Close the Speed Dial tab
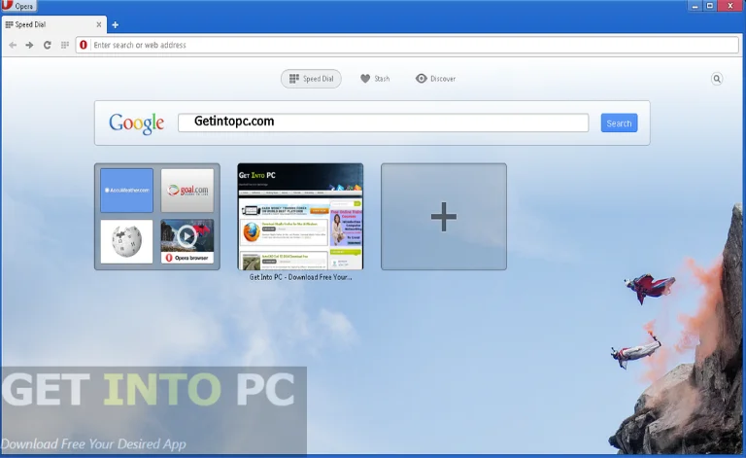This screenshot has width=746, height=458. 99,24
